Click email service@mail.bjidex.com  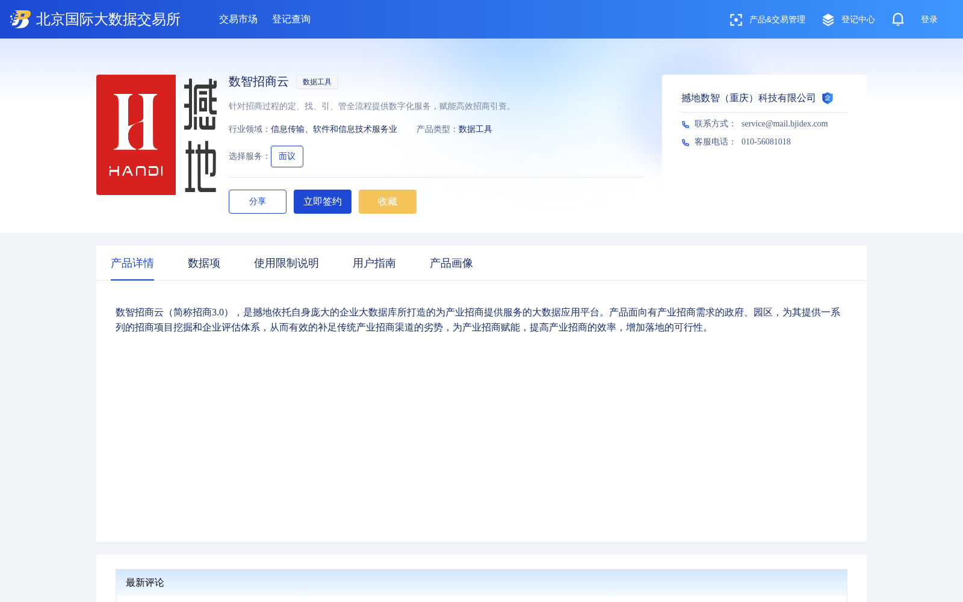784,124
